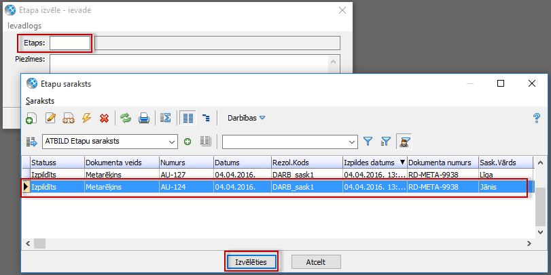Click the lightning bolt quick action icon

(x=86, y=118)
